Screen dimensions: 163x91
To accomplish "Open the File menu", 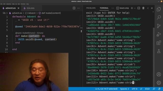I will coord(1,4).
